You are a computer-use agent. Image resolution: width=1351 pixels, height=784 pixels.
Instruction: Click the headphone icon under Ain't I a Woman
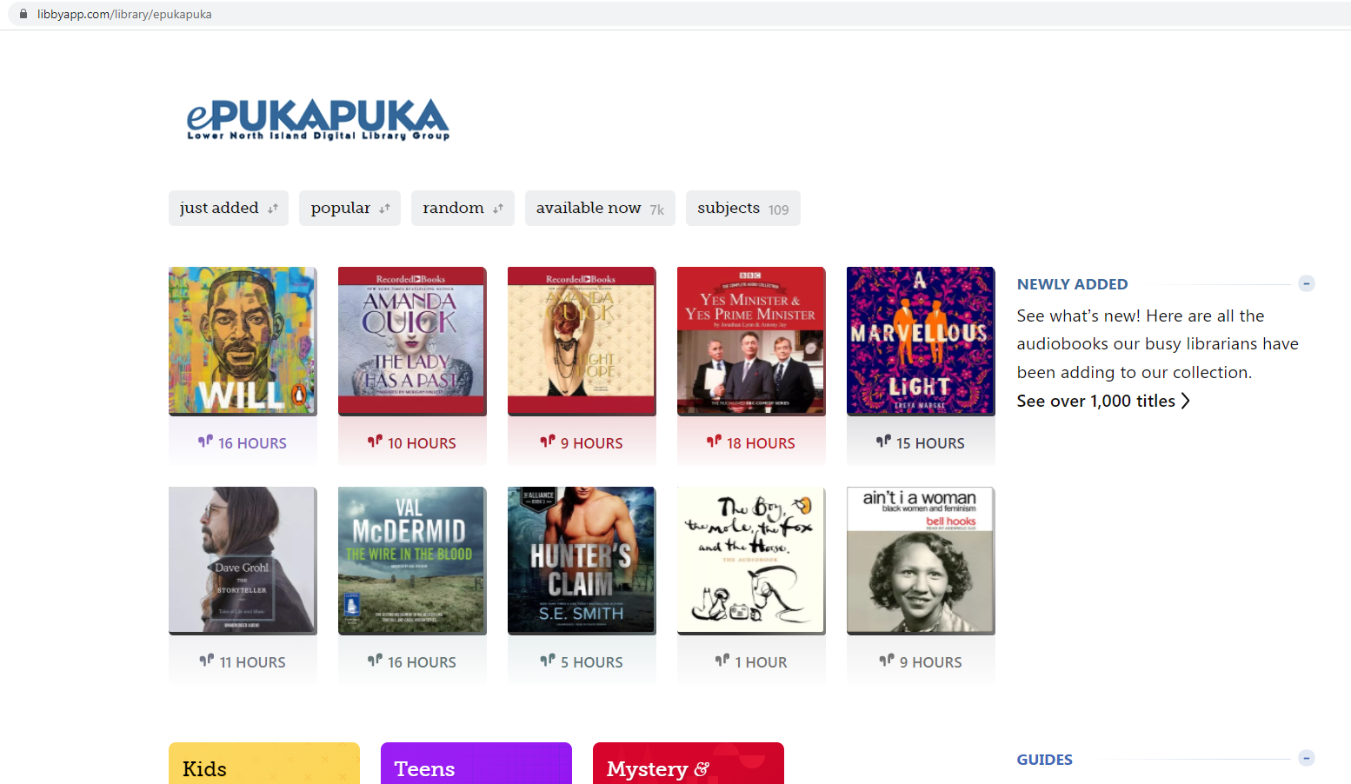(x=886, y=661)
